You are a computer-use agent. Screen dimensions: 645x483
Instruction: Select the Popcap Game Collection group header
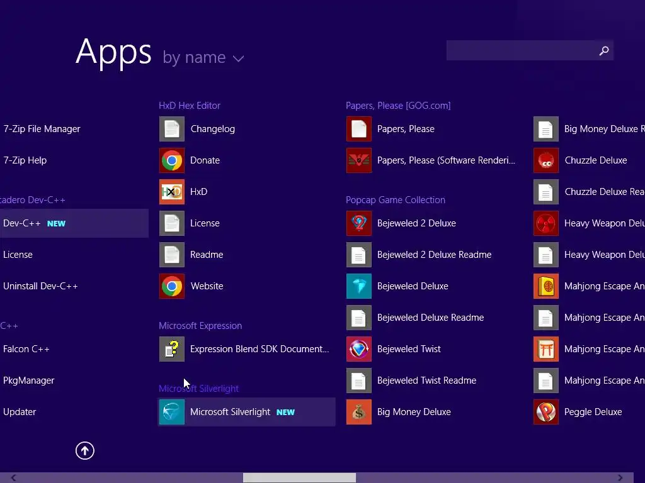tap(396, 200)
